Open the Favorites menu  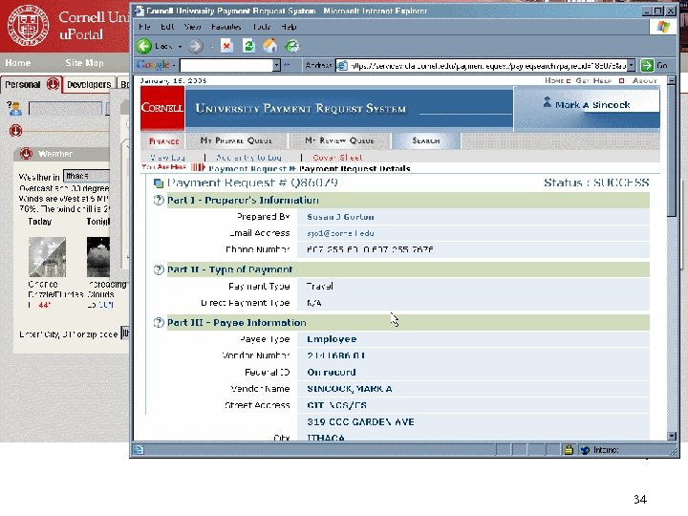pos(226,27)
